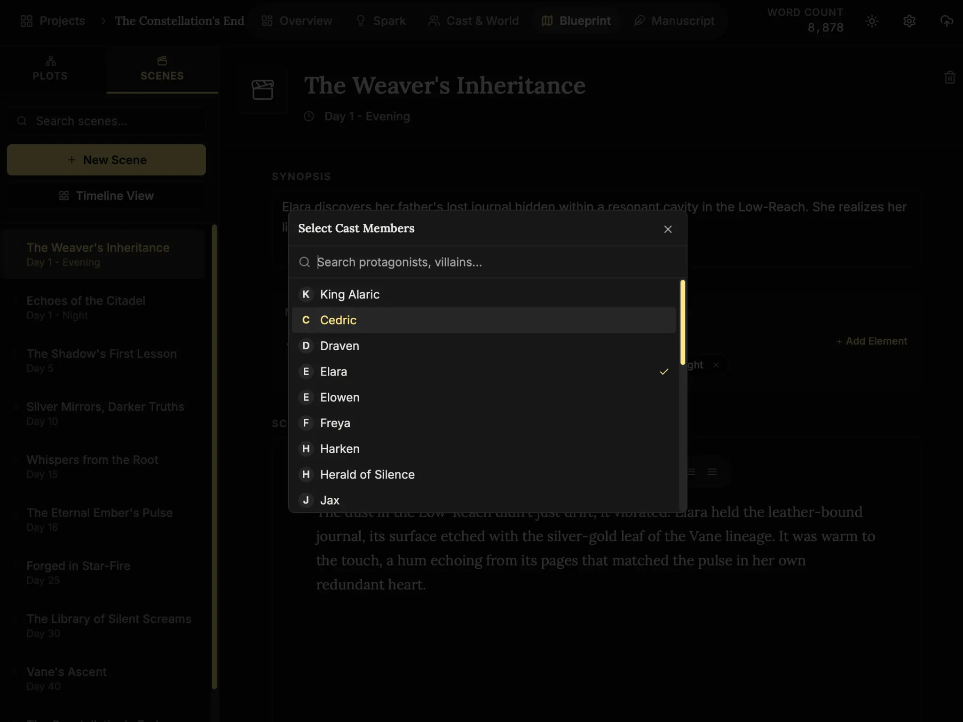Close the Select Cast Members dialog

[668, 229]
